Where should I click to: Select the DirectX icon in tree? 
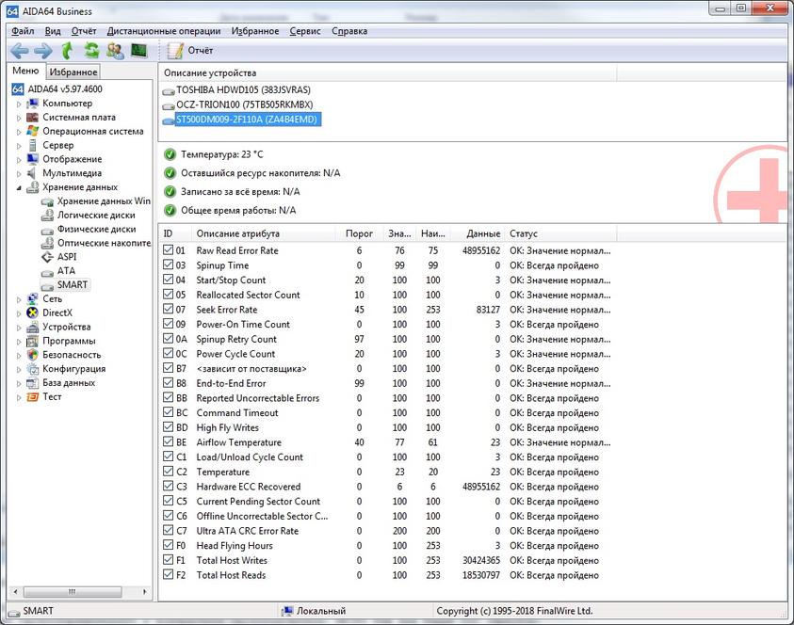click(33, 312)
